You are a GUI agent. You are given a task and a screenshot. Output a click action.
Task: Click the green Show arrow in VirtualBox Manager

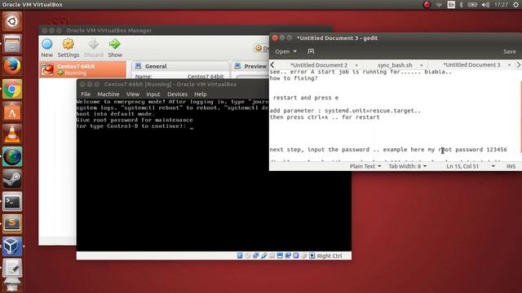coord(114,44)
